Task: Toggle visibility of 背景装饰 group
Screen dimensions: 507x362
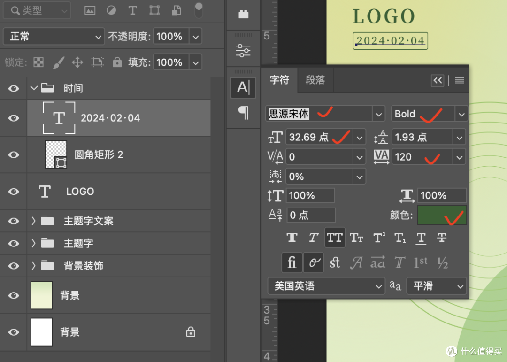Action: point(14,266)
